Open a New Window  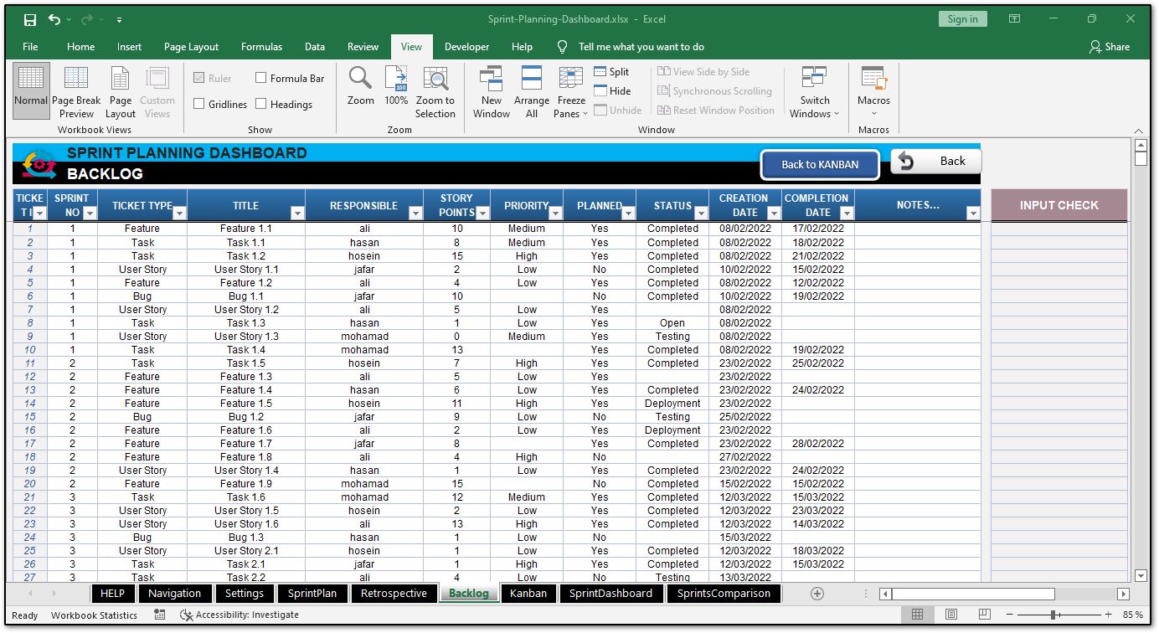(491, 91)
